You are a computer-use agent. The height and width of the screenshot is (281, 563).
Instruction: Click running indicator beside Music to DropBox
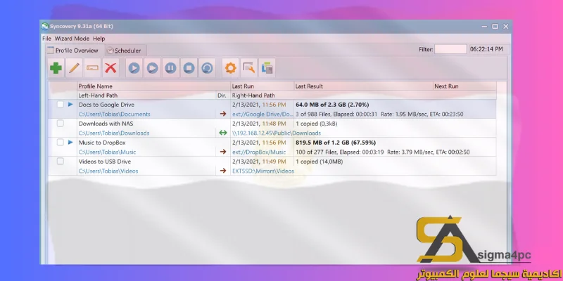coord(70,143)
